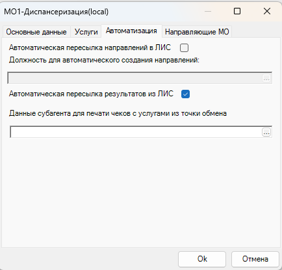Viewport: 282px width, 270px height.
Task: Enable automatic forwarding of направлений в ЛИС checkbox
Action: 184,47
